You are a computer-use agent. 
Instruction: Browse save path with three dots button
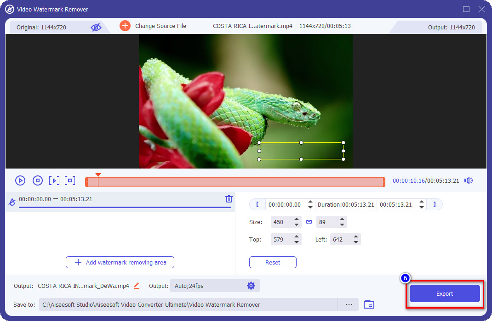pyautogui.click(x=349, y=304)
